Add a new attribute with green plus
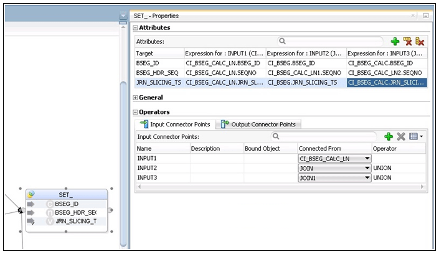This screenshot has width=439, height=254. [x=395, y=42]
